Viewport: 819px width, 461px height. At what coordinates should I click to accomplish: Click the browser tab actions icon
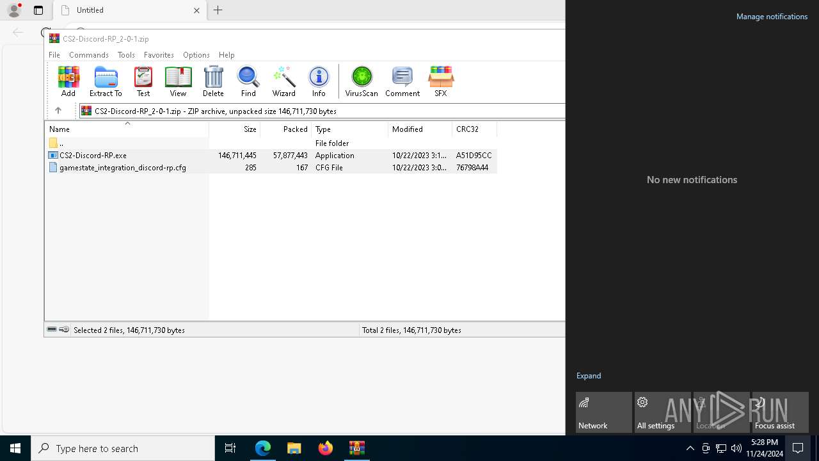[38, 10]
